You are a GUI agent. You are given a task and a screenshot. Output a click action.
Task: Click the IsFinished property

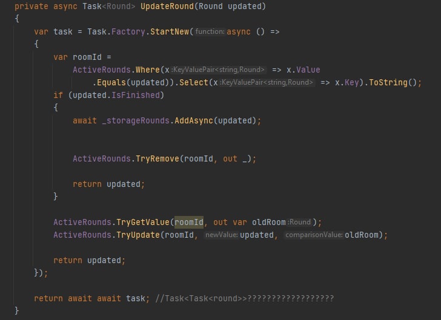[x=136, y=95]
